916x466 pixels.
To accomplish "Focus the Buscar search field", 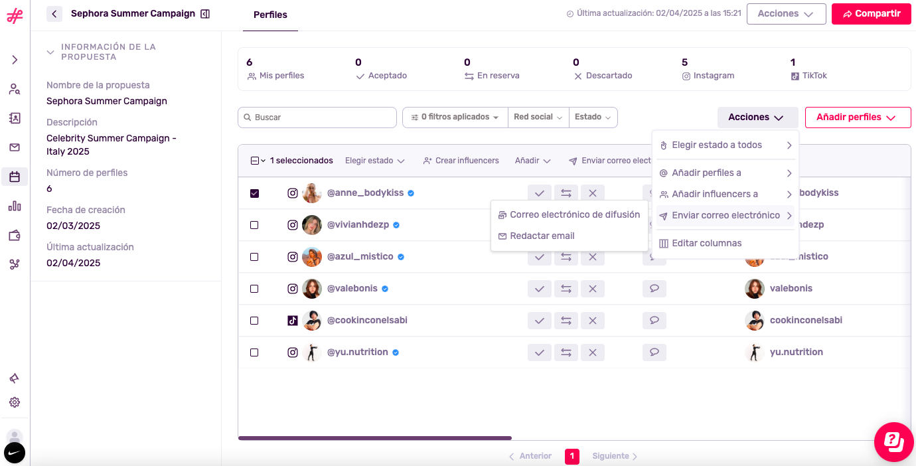I will tap(317, 117).
